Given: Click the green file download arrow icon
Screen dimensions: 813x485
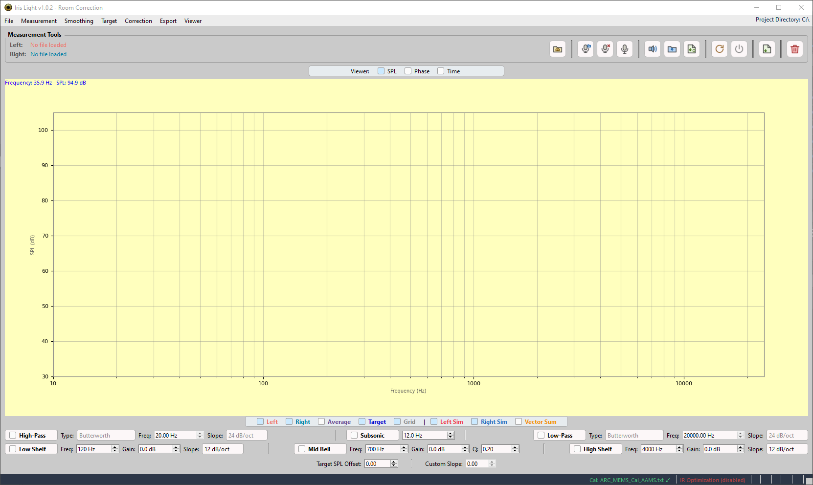Looking at the screenshot, I should pos(767,49).
